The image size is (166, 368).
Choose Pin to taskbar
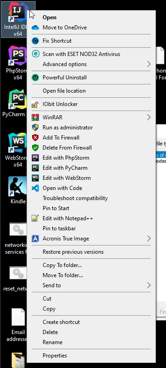pyautogui.click(x=91, y=229)
